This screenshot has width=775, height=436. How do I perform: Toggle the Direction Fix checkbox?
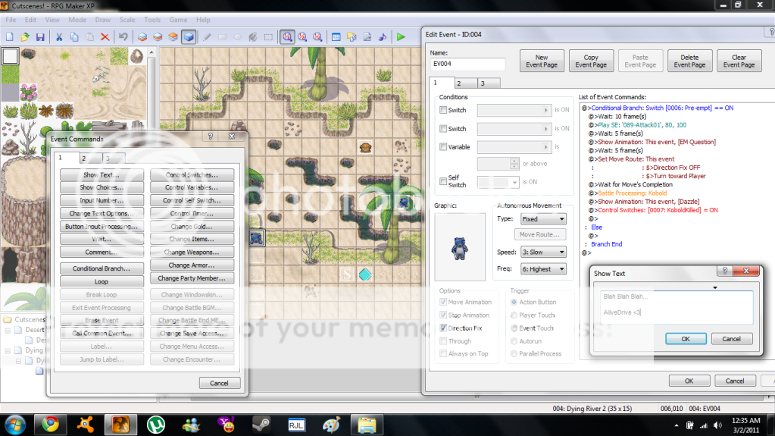443,328
